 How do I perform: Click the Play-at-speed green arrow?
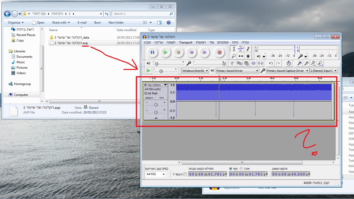pyautogui.click(x=148, y=70)
